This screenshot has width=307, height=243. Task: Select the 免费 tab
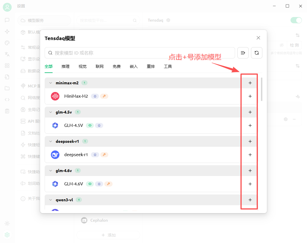117,66
